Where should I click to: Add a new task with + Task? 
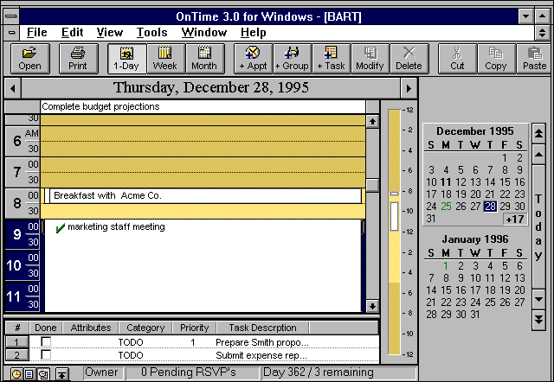(x=331, y=58)
